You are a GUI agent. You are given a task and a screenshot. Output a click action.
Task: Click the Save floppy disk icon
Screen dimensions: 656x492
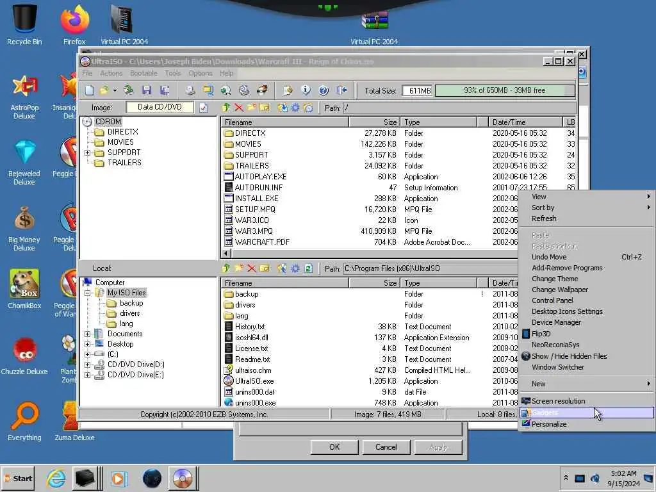pyautogui.click(x=147, y=90)
